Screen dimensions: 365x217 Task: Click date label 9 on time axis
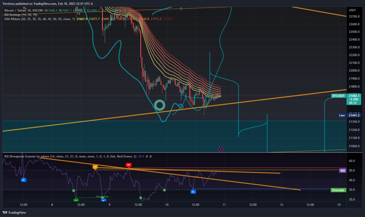[109, 205]
